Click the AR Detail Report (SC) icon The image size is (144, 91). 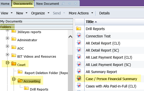coord(79,50)
